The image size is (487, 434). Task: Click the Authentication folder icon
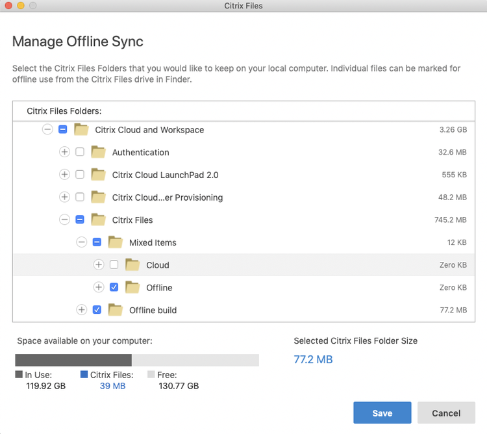[x=99, y=152]
